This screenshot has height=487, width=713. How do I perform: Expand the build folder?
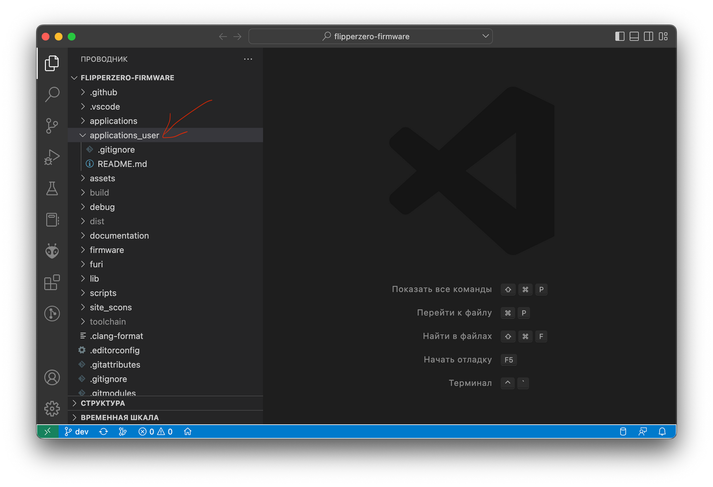tap(165, 193)
